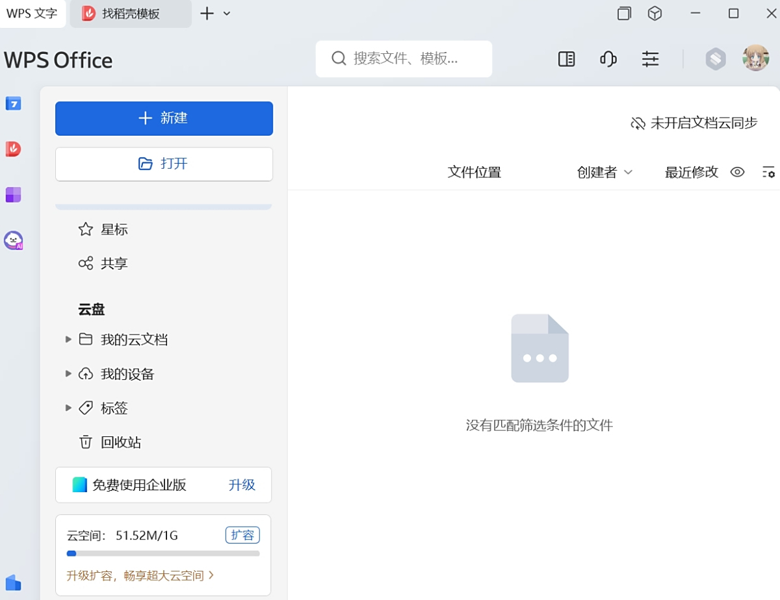The height and width of the screenshot is (600, 780).
Task: Click the calendar icon in left sidebar
Action: point(14,103)
